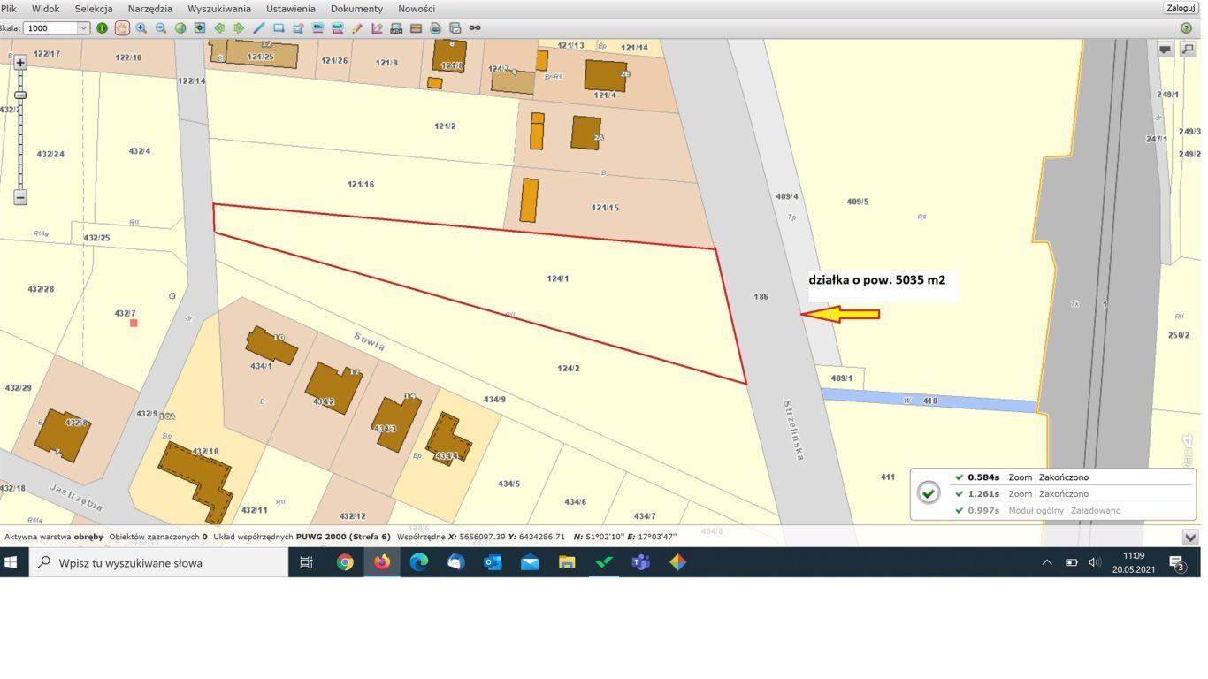This screenshot has height=679, width=1208.
Task: Click the zoom in magnifier tool
Action: tap(141, 28)
